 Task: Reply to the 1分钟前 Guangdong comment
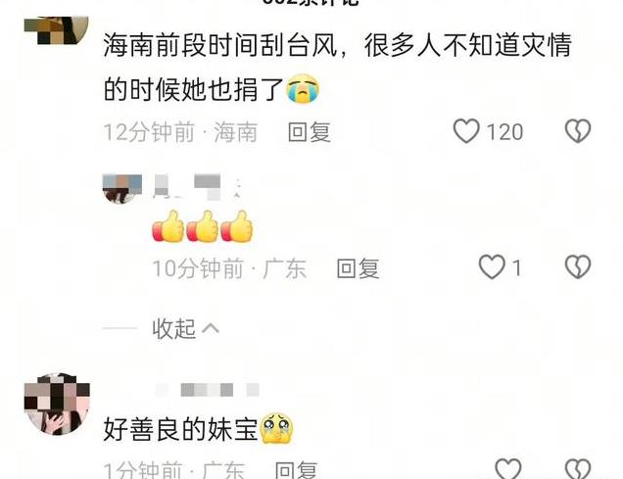point(297,470)
